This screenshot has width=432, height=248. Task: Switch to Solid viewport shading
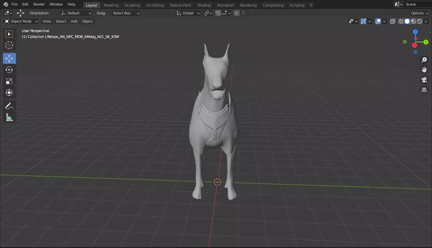407,21
